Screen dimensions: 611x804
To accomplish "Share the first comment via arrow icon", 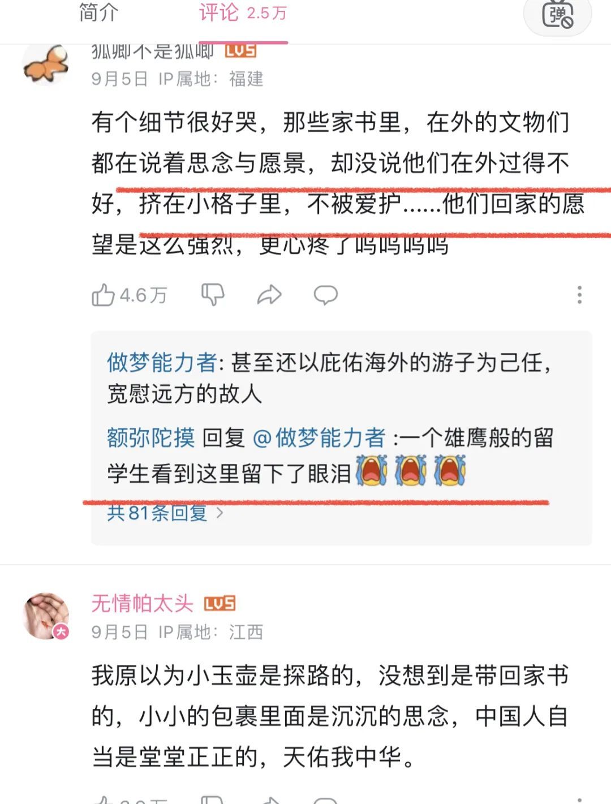I will [x=269, y=295].
